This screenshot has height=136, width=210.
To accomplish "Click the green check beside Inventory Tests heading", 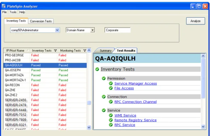I will click(97, 69).
